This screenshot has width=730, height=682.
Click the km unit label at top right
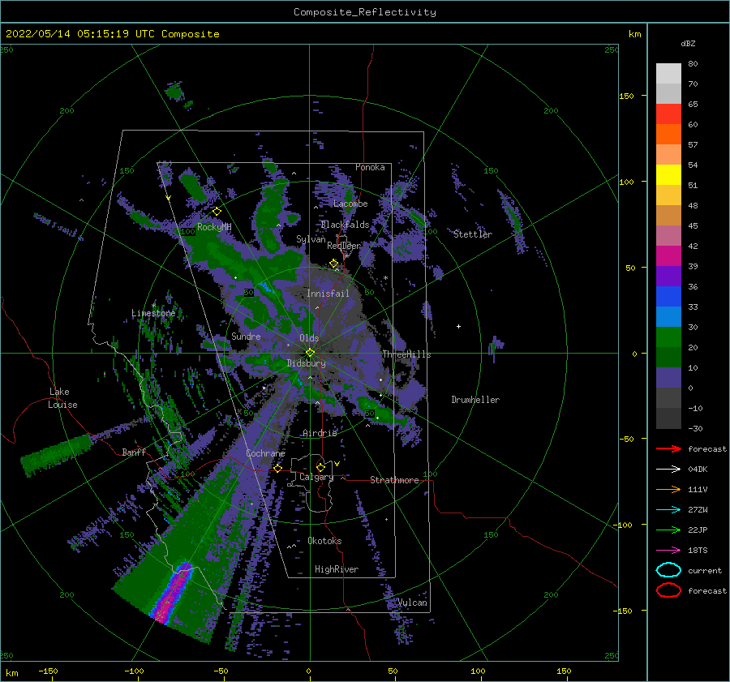[635, 34]
